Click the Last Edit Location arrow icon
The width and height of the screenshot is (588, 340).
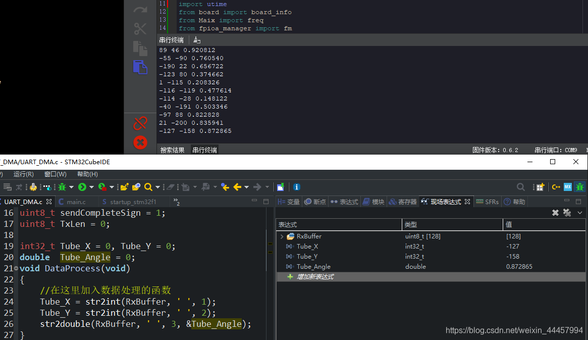225,187
